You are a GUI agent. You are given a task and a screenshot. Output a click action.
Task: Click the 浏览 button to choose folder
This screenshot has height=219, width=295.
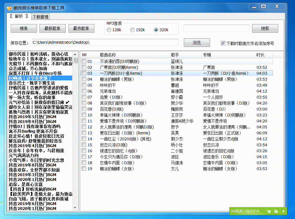(197, 43)
